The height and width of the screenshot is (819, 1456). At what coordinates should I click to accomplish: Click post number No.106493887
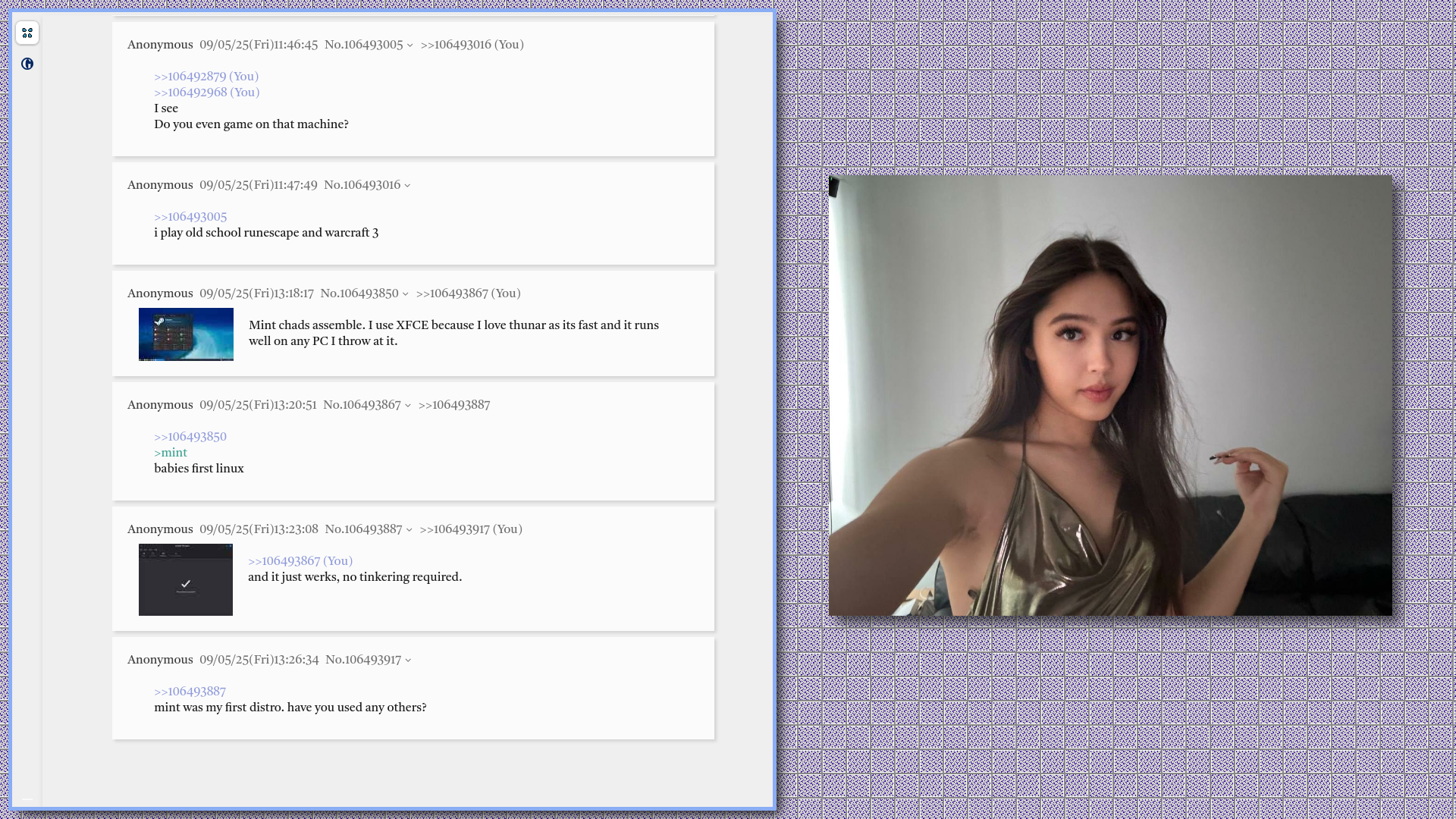coord(364,529)
